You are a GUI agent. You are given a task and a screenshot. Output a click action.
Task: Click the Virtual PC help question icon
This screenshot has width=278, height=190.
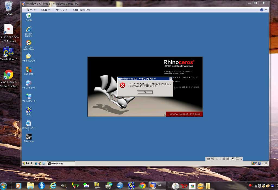tap(262, 10)
